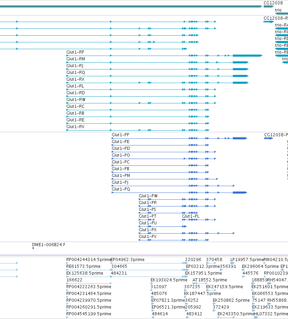The width and height of the screenshot is (288, 319).
Task: Click the EK193024.5prime EST label
Action: [x=169, y=280]
